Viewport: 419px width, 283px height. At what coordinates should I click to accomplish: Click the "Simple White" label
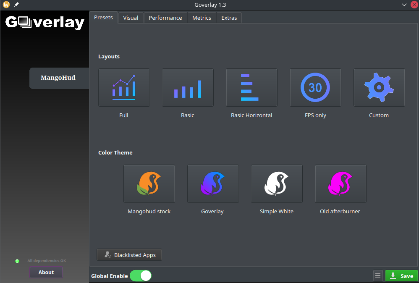[277, 211]
